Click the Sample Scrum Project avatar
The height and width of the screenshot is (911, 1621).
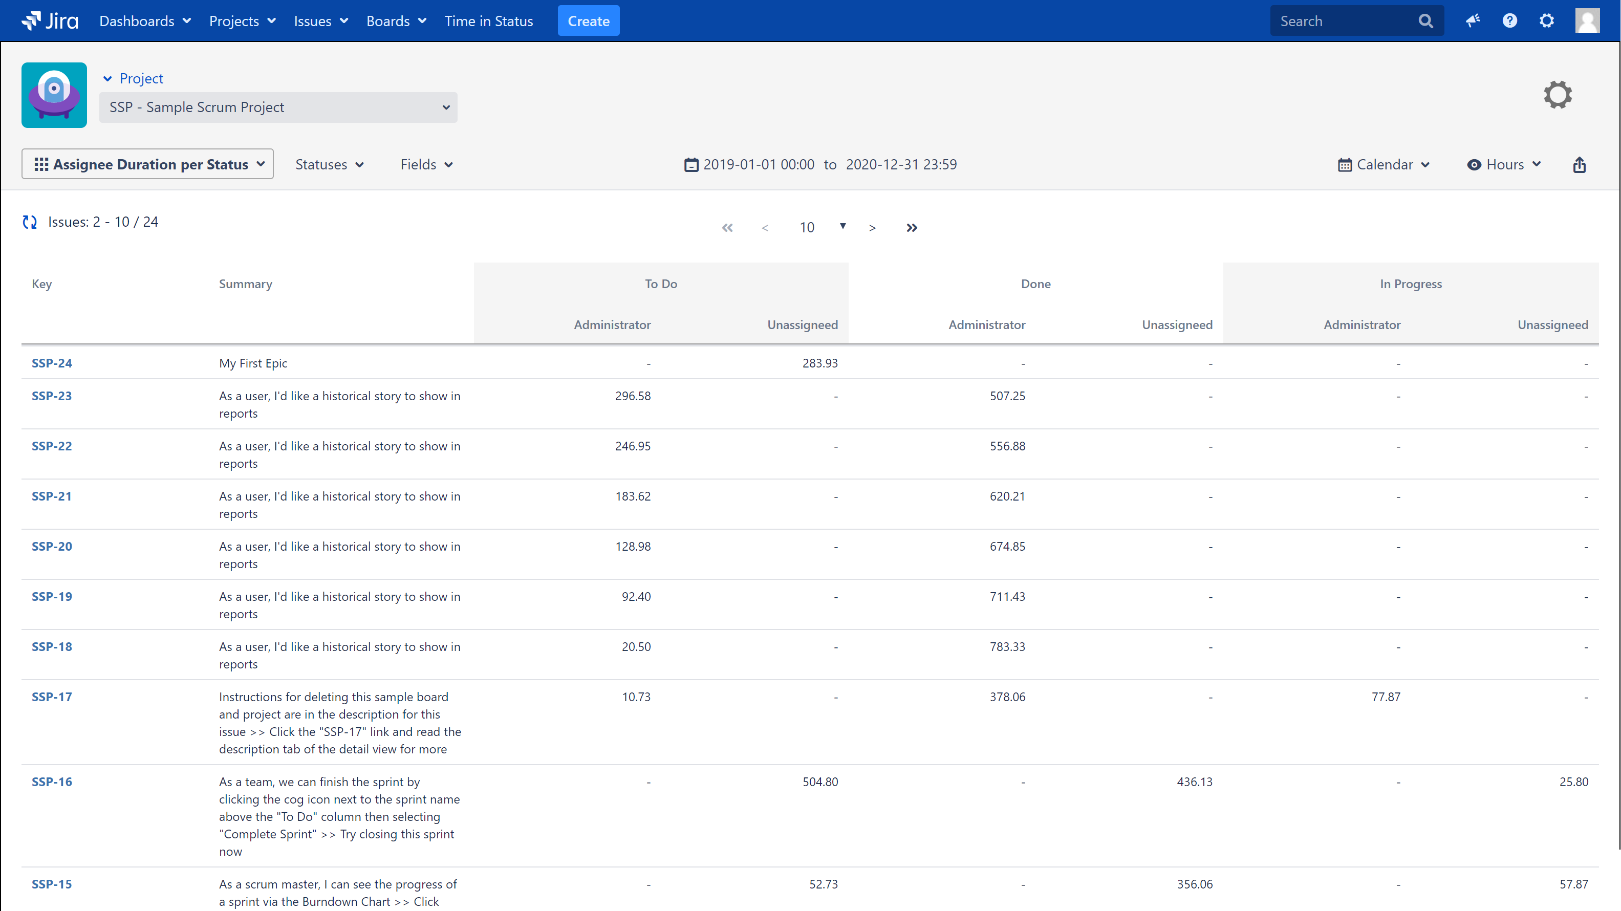click(54, 95)
